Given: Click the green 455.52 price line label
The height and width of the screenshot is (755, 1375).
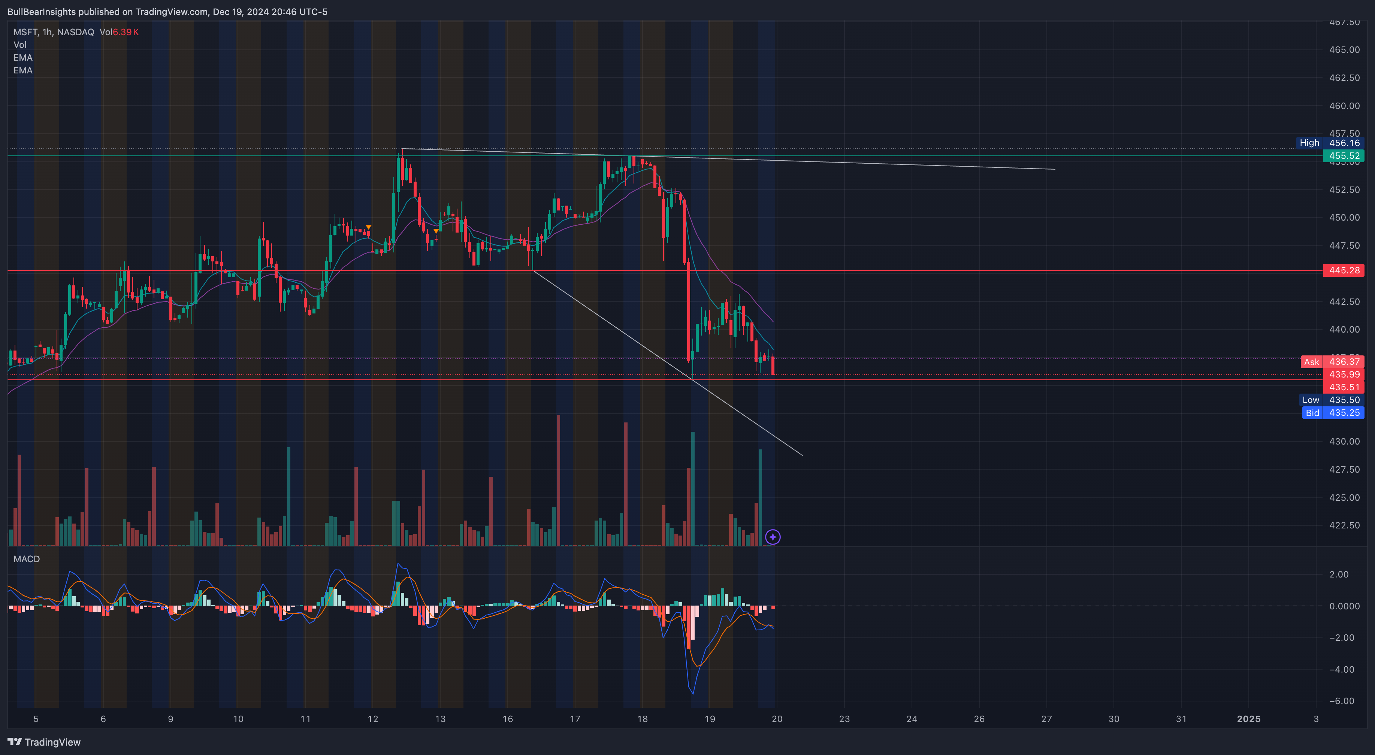Looking at the screenshot, I should coord(1344,156).
